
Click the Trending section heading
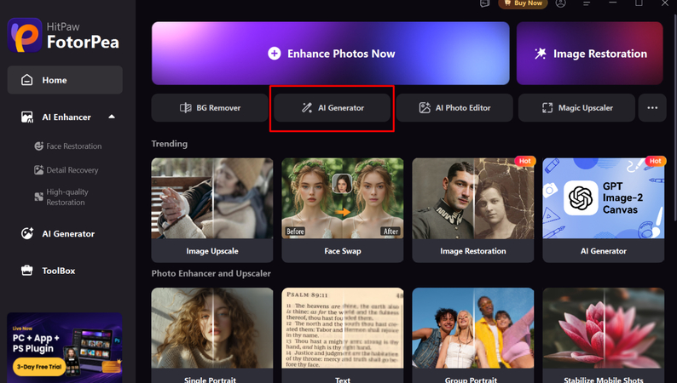click(x=169, y=144)
